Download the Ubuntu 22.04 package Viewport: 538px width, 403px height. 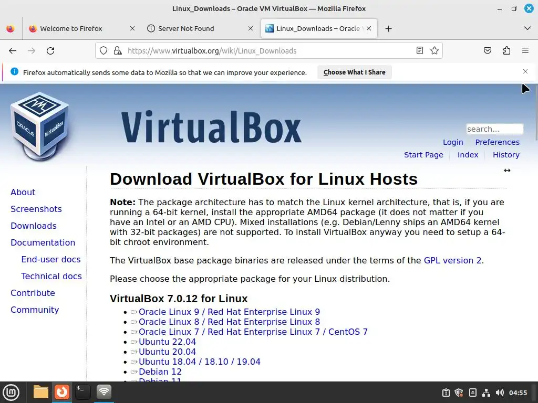pyautogui.click(x=168, y=342)
